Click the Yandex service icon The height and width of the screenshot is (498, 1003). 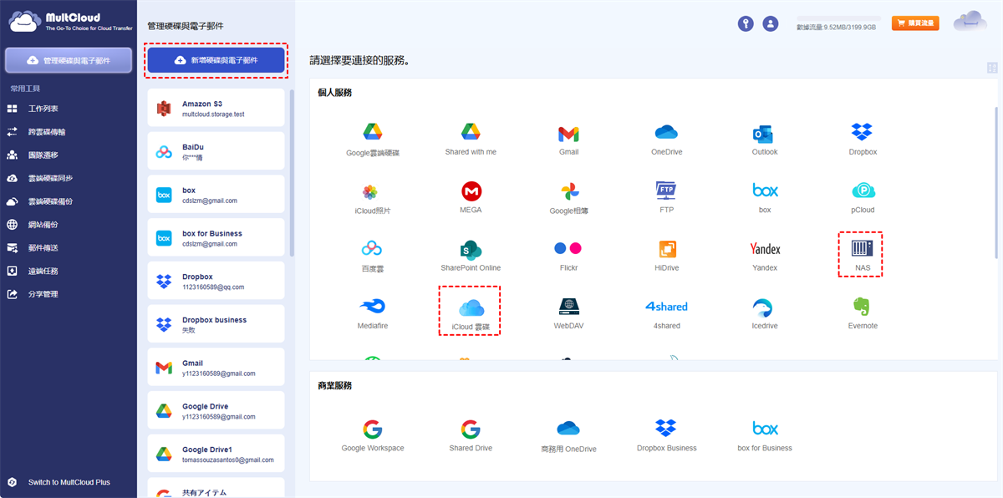(x=764, y=249)
